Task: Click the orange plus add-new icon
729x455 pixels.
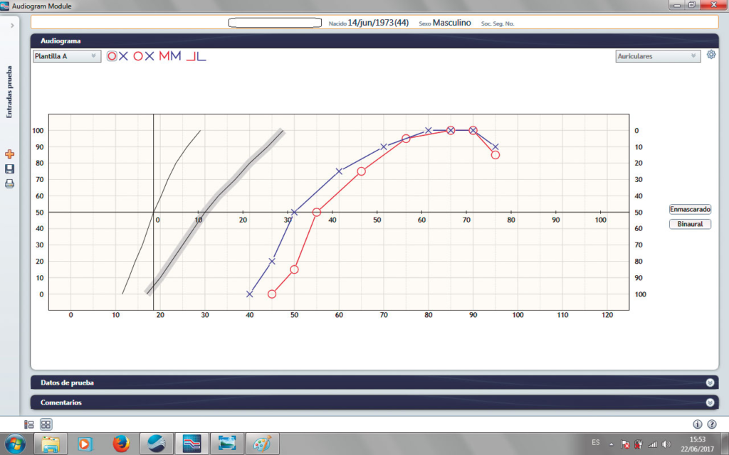Action: pyautogui.click(x=10, y=154)
